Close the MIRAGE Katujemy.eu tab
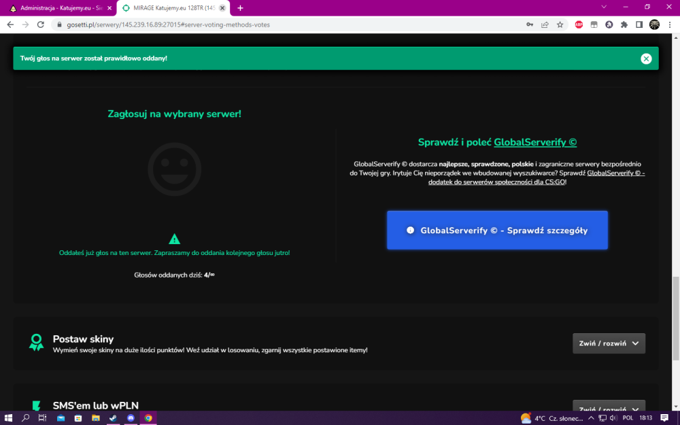This screenshot has height=425, width=680. click(x=222, y=8)
